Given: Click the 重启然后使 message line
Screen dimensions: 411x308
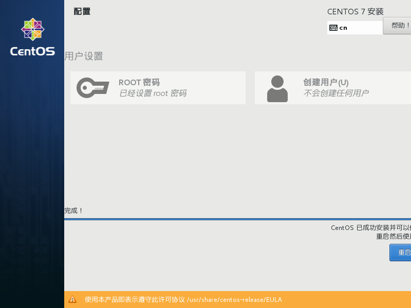Looking at the screenshot, I should tap(394, 236).
